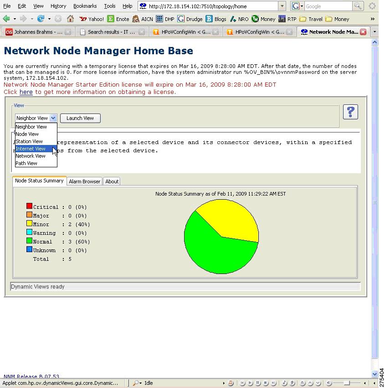The image size is (385, 388).
Task: Click the red Critical legend swatch
Action: coord(29,206)
